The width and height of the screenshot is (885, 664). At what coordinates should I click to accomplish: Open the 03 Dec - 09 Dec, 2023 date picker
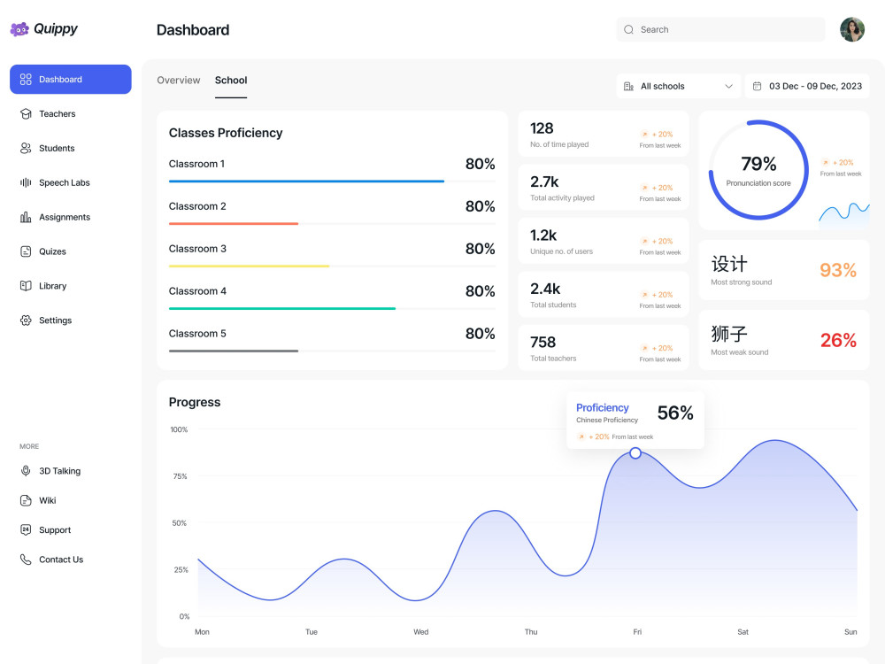(x=807, y=87)
